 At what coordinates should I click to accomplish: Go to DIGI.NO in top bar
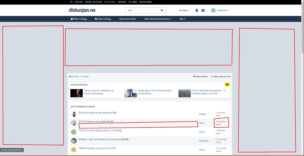point(79,2)
